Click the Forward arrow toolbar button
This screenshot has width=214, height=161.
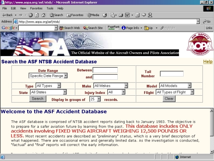(x=21, y=15)
